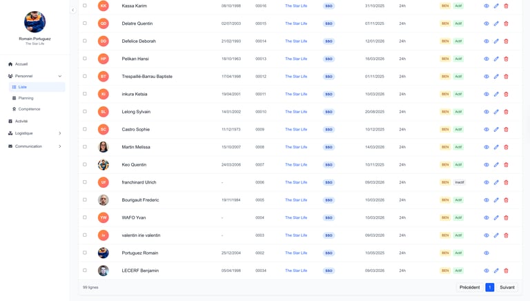Check the WAFO Yvan row checkbox
Viewport: 530px width, 301px height.
pyautogui.click(x=85, y=217)
